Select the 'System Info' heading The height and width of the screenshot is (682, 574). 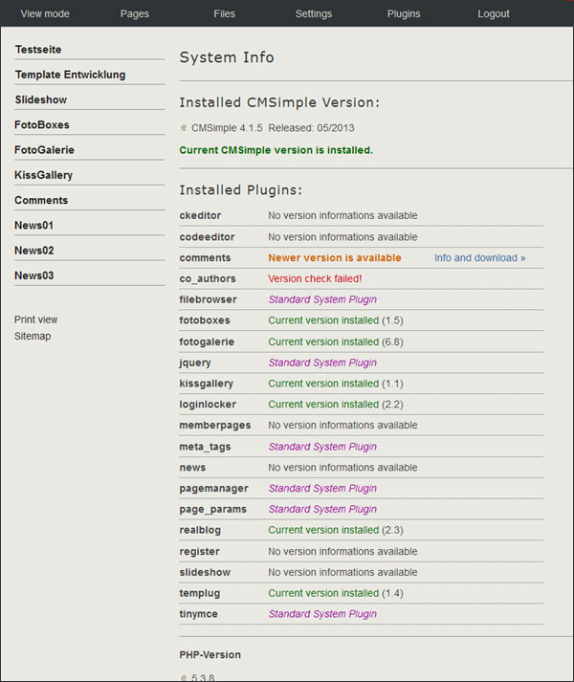(227, 57)
